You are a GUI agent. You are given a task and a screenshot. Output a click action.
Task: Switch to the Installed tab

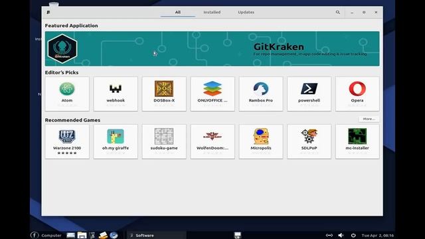(x=212, y=12)
